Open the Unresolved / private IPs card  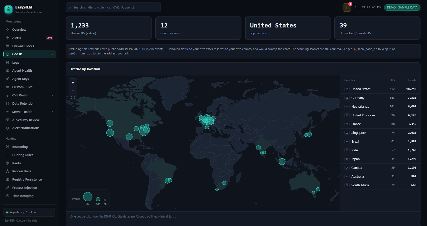click(377, 28)
